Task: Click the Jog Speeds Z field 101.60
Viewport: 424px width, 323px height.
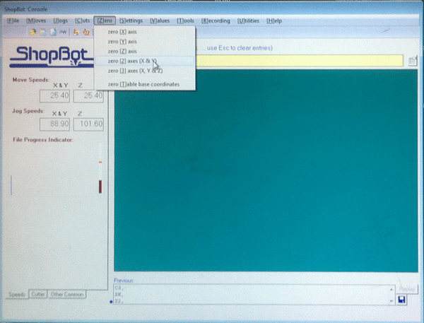Action: (x=89, y=124)
